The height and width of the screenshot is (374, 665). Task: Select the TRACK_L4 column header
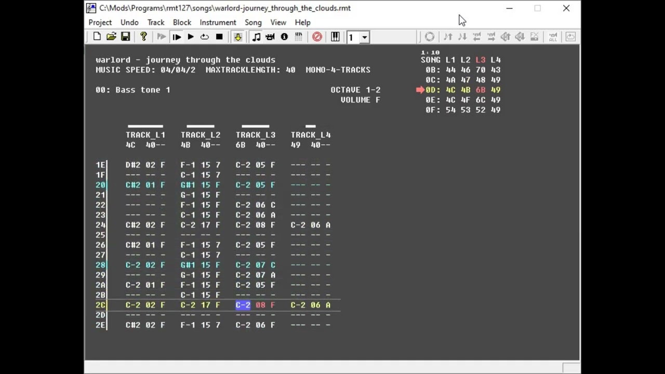click(x=311, y=135)
